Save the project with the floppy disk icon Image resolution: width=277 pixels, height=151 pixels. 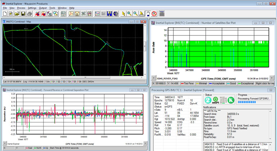[x=23, y=14]
